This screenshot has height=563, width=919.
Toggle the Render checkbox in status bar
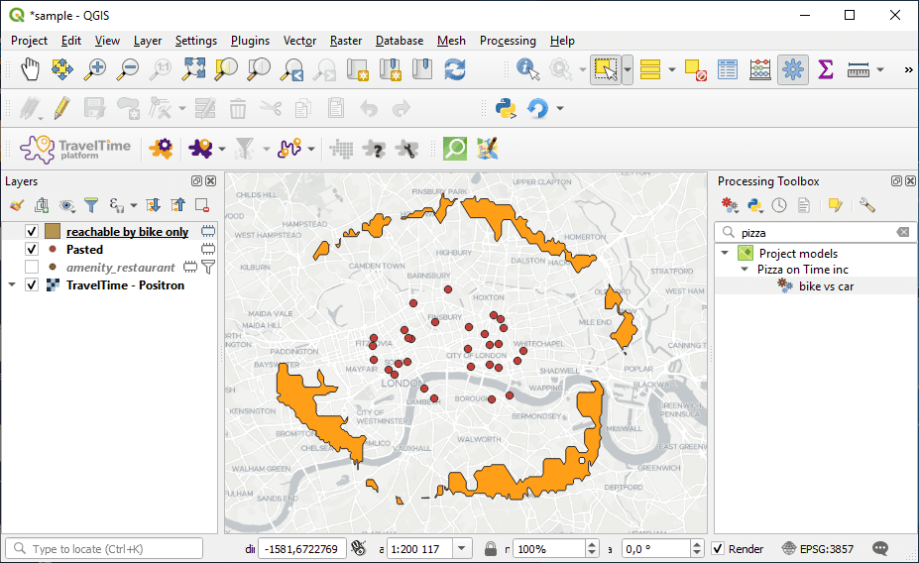(718, 549)
